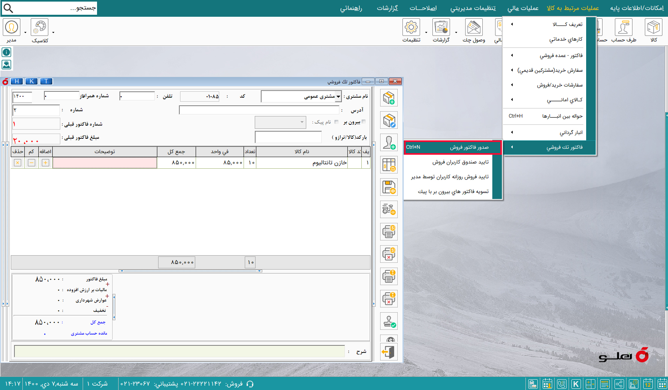Click the کلاسیک theme palette icon
The width and height of the screenshot is (668, 390).
(x=40, y=27)
